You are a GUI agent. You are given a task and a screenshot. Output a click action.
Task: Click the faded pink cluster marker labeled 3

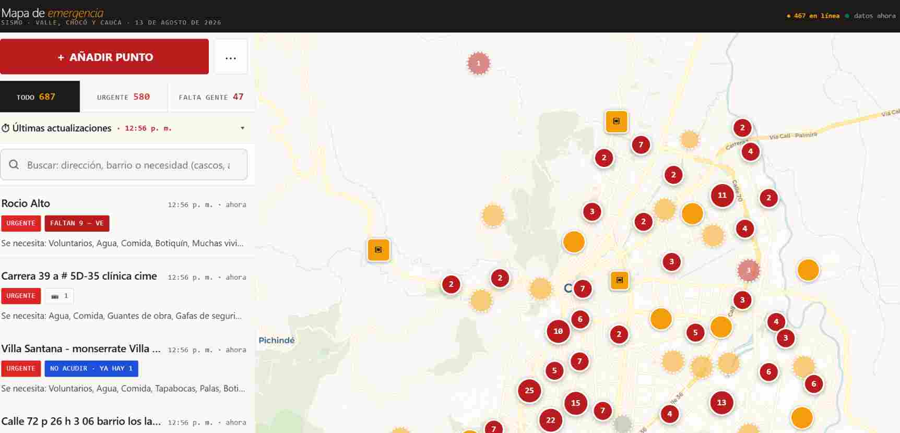click(x=749, y=270)
